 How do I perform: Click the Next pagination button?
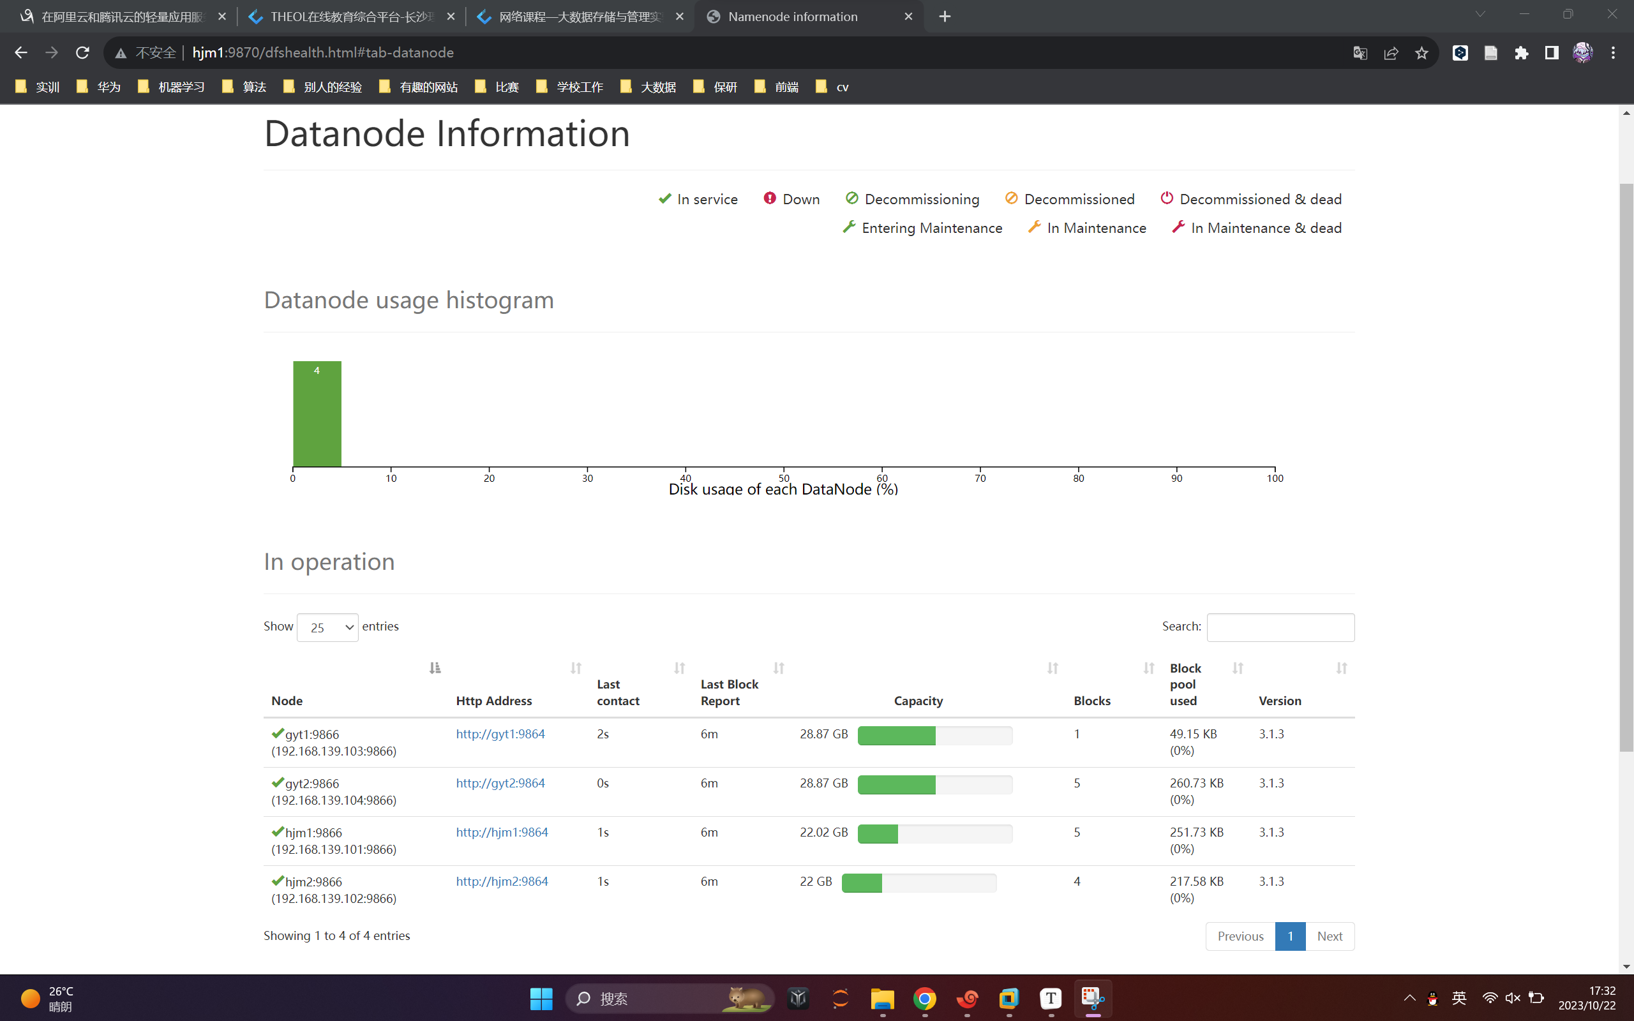[x=1329, y=936]
